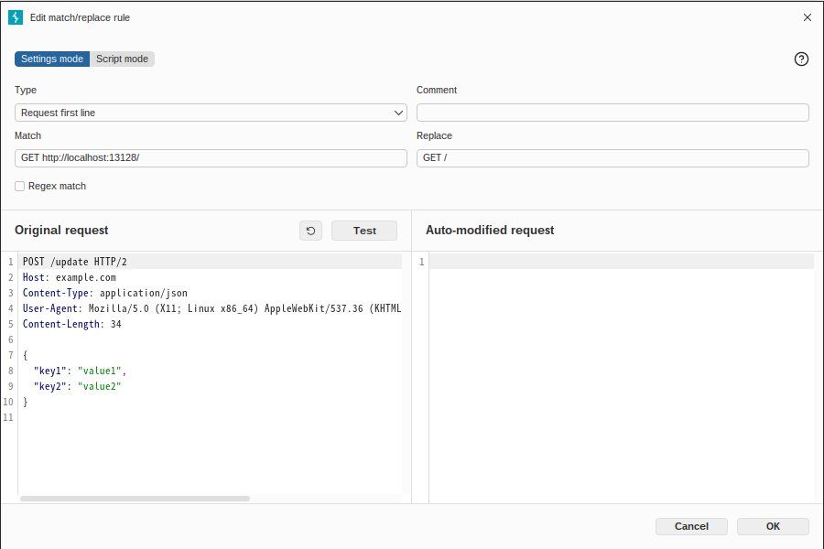The width and height of the screenshot is (824, 549).
Task: Click the "key2": "value2" JSON line
Action: [x=77, y=386]
